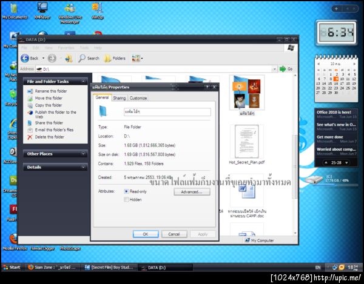Expand the Other Places panel

click(83, 154)
